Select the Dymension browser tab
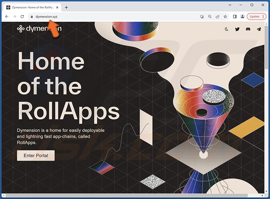270x199 pixels. [x=32, y=7]
